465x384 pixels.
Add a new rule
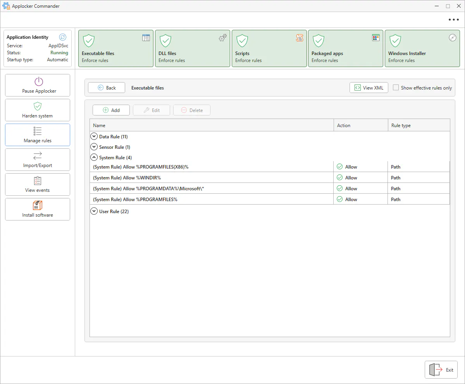pos(111,110)
